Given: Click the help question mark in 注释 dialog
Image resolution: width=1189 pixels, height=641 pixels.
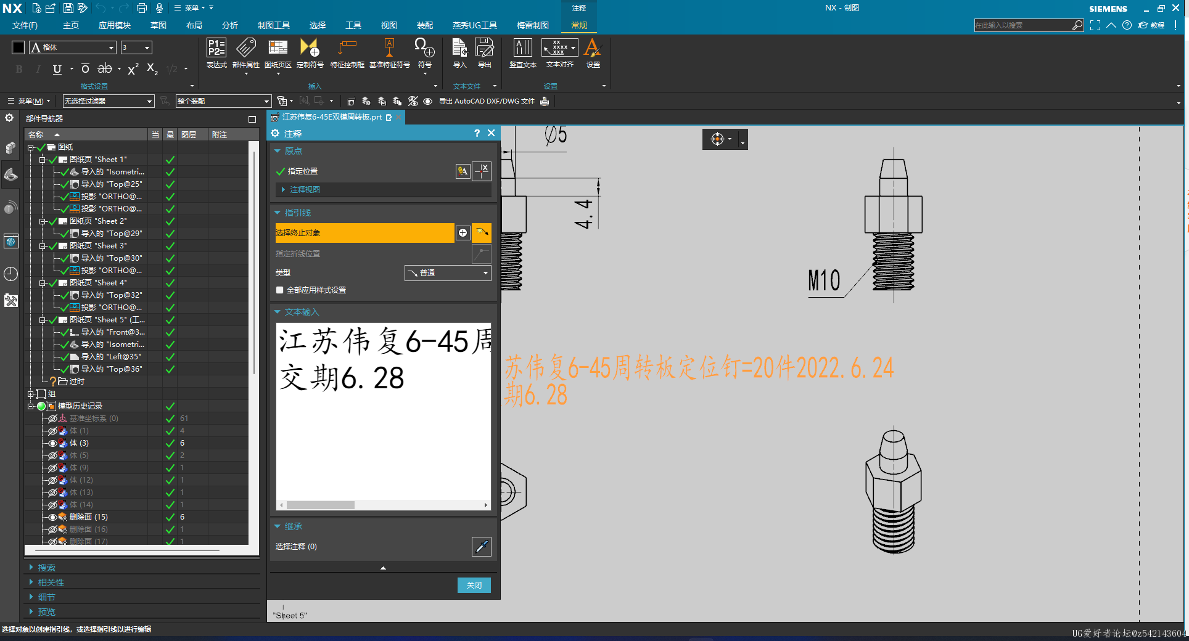Looking at the screenshot, I should coord(477,133).
